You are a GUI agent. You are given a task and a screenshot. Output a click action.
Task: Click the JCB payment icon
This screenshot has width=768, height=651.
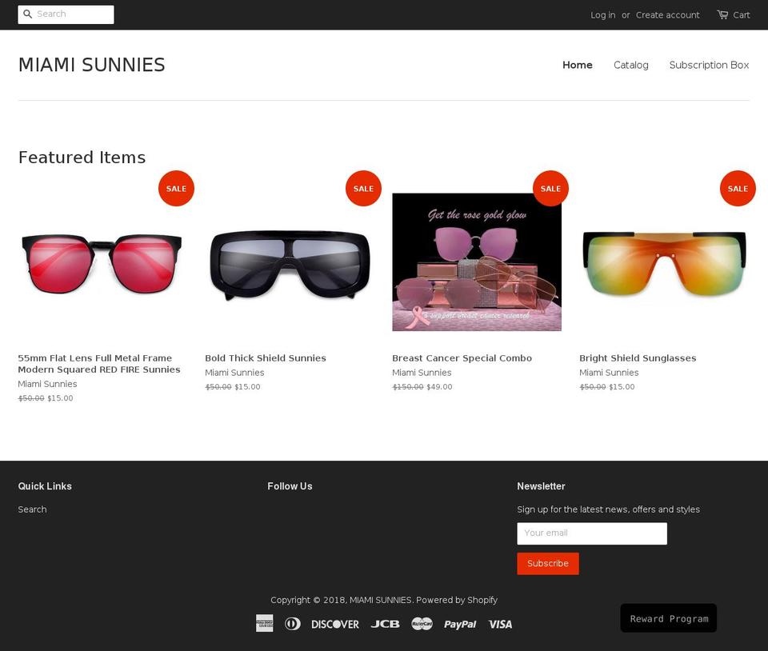(x=385, y=624)
